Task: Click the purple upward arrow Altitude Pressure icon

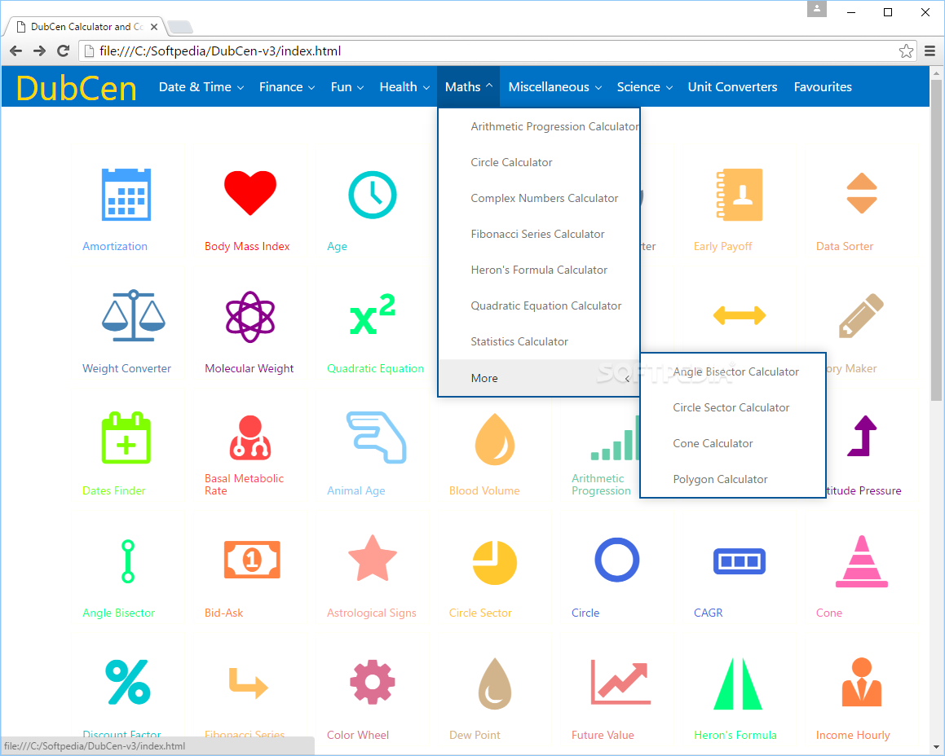Action: pos(863,436)
